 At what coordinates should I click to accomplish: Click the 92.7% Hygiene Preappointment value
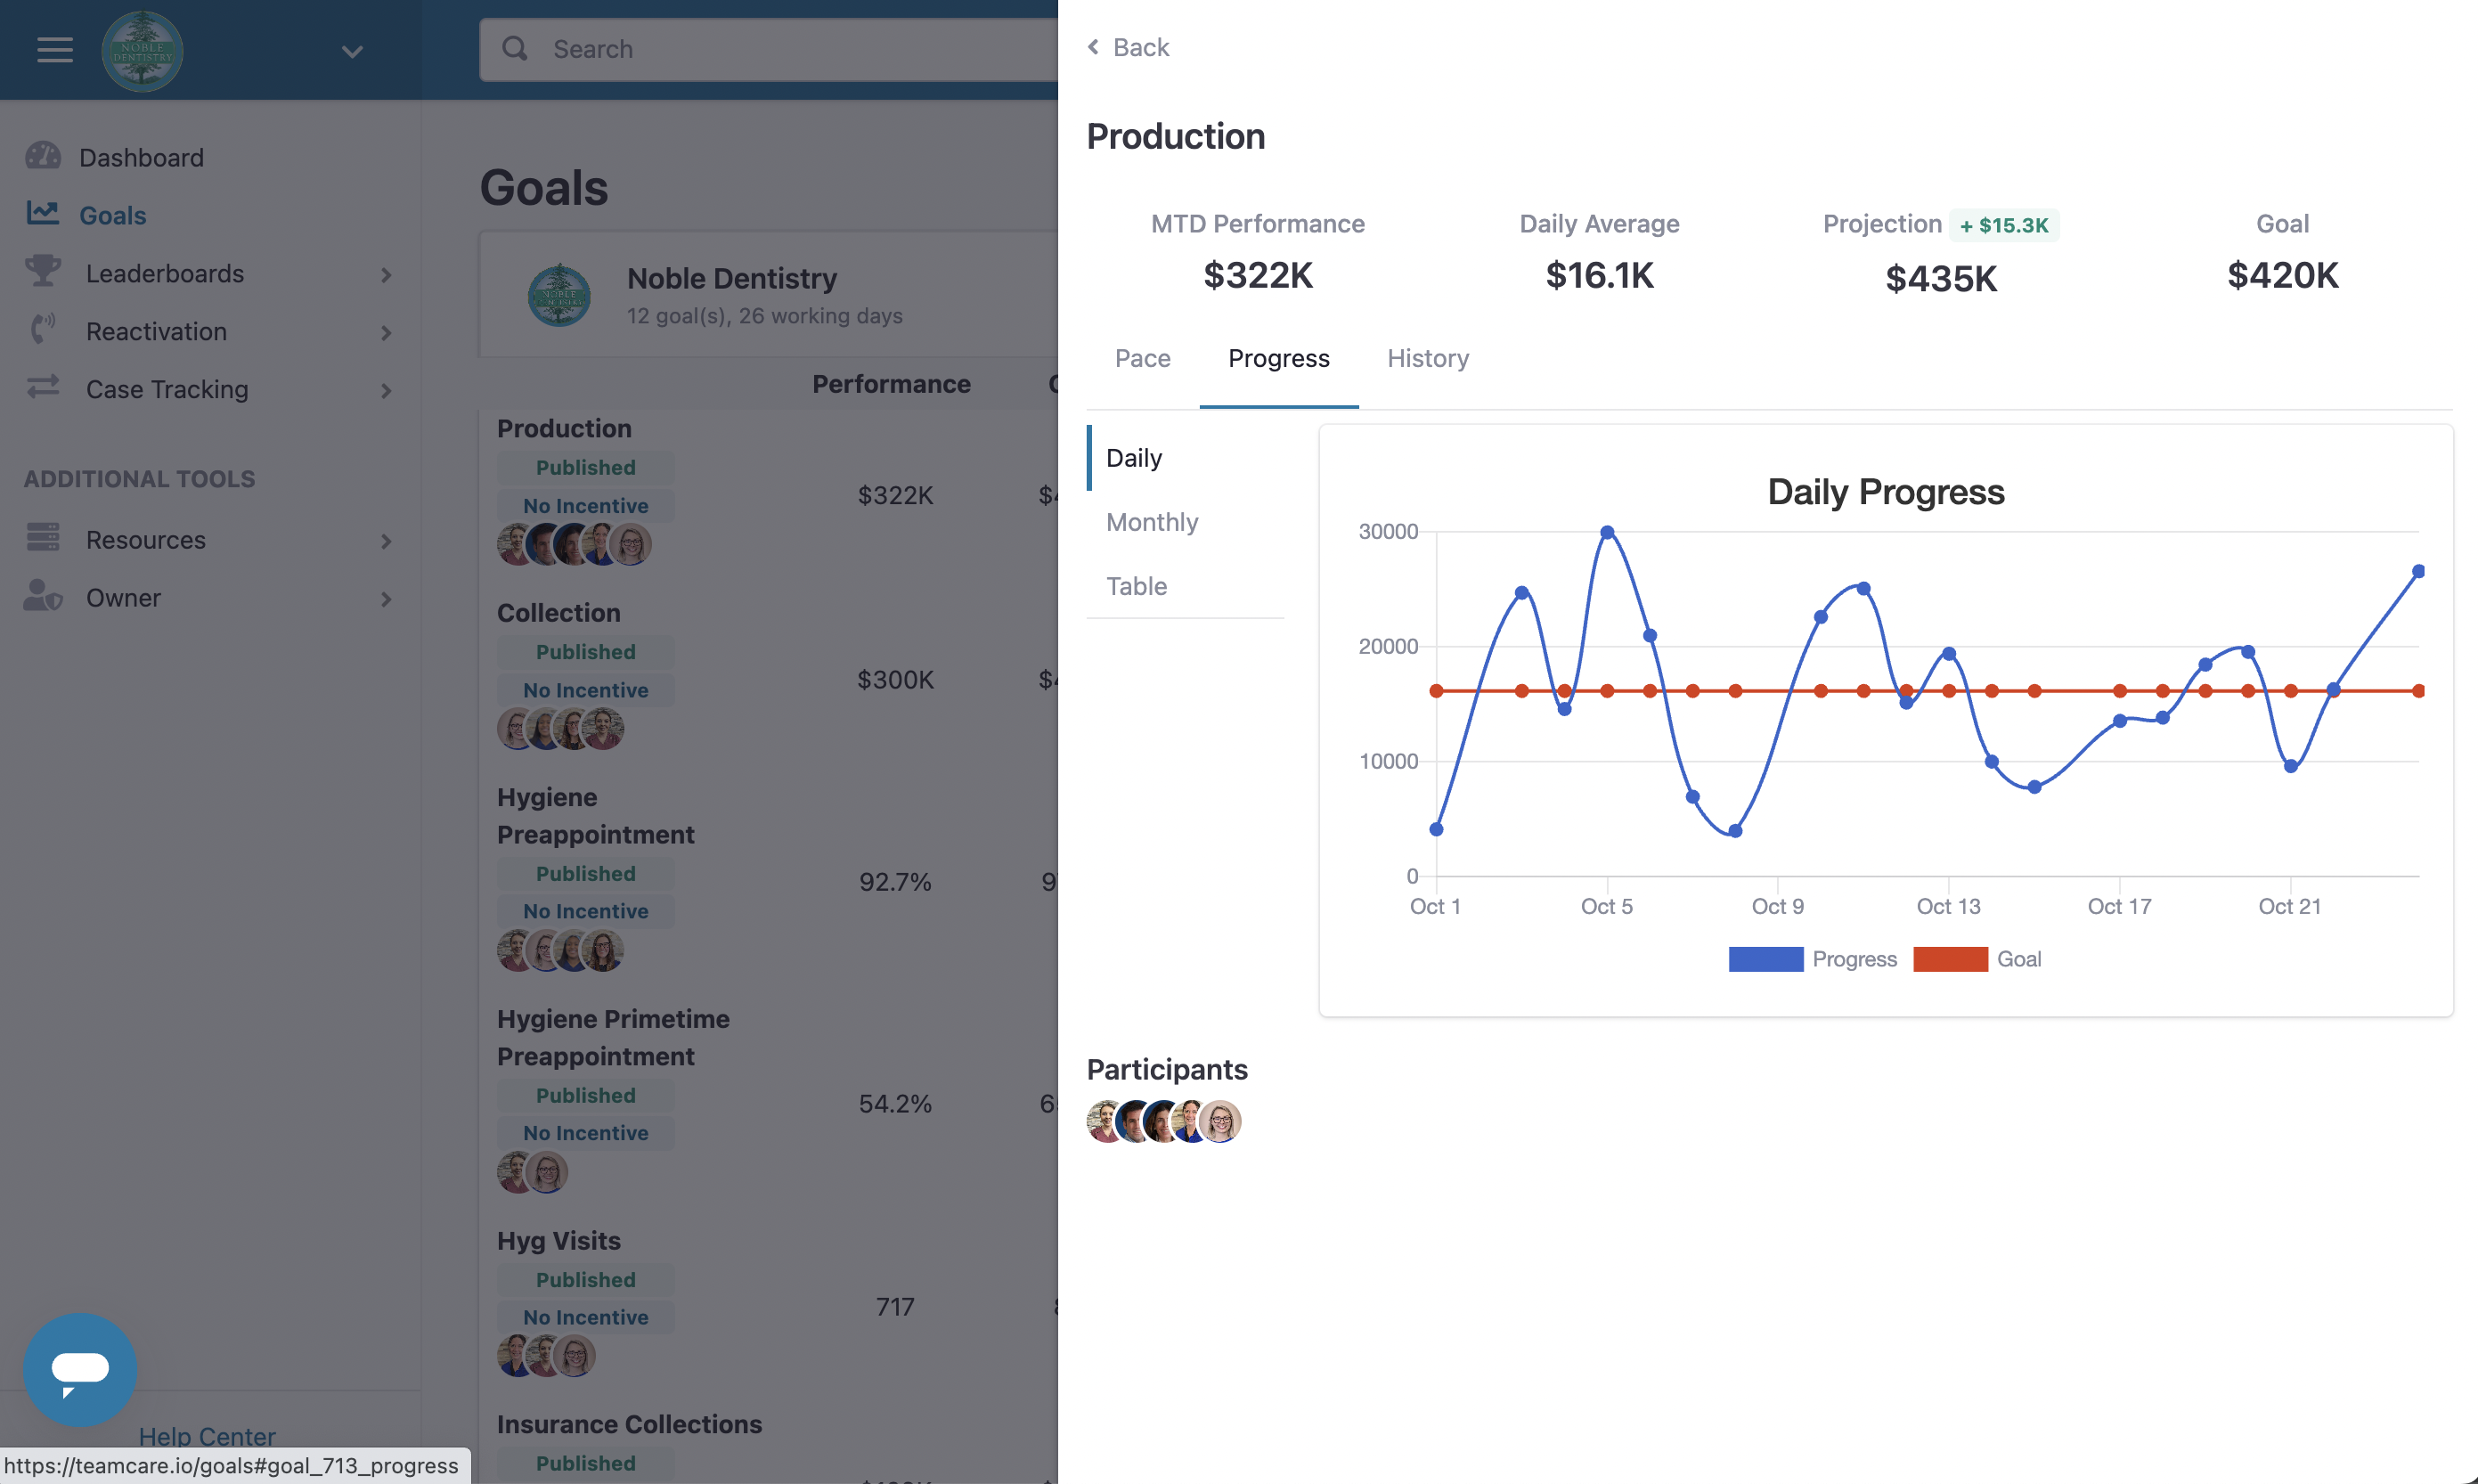[x=896, y=882]
